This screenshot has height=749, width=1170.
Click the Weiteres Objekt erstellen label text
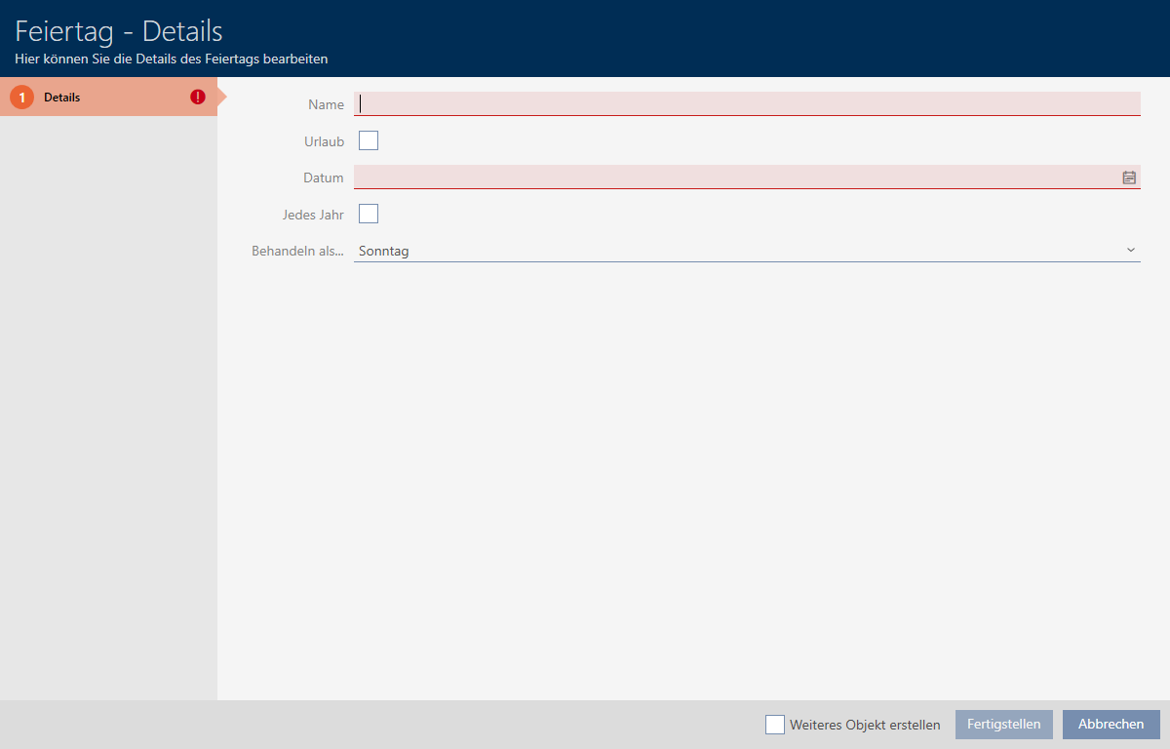tap(865, 725)
